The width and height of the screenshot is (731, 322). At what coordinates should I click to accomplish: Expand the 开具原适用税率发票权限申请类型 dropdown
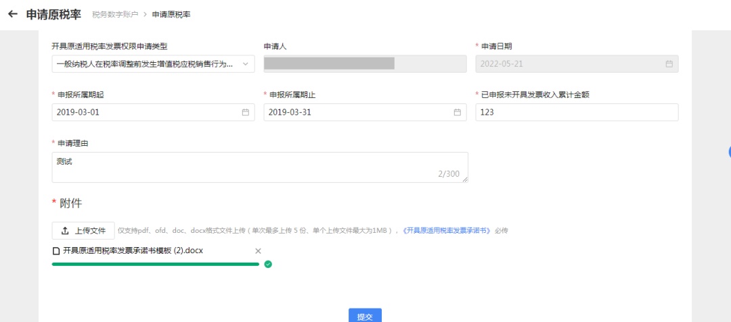tap(153, 64)
